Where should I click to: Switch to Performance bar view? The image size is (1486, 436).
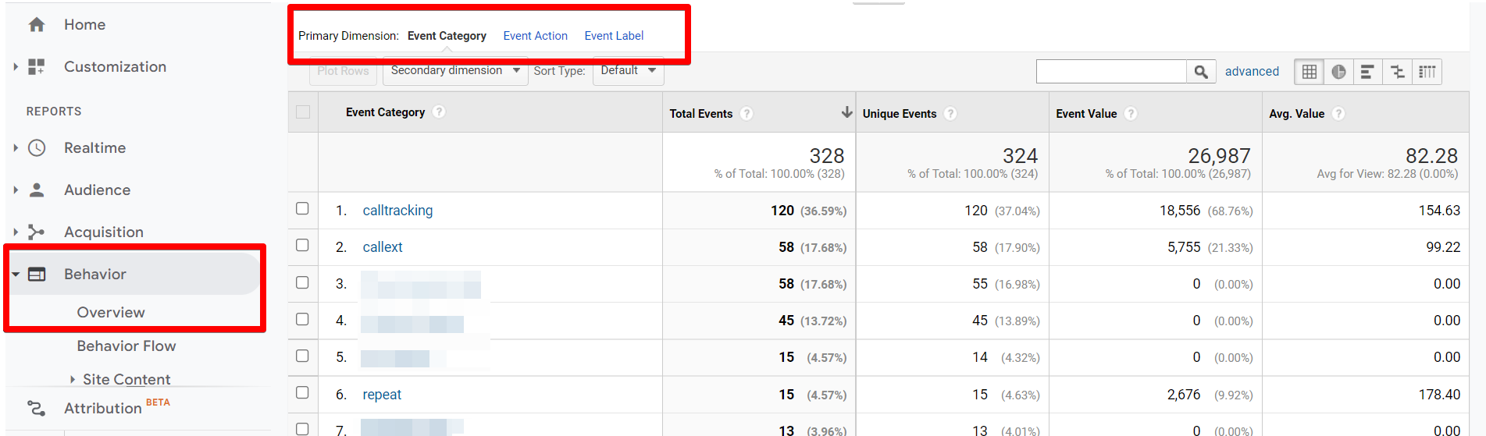(1367, 72)
